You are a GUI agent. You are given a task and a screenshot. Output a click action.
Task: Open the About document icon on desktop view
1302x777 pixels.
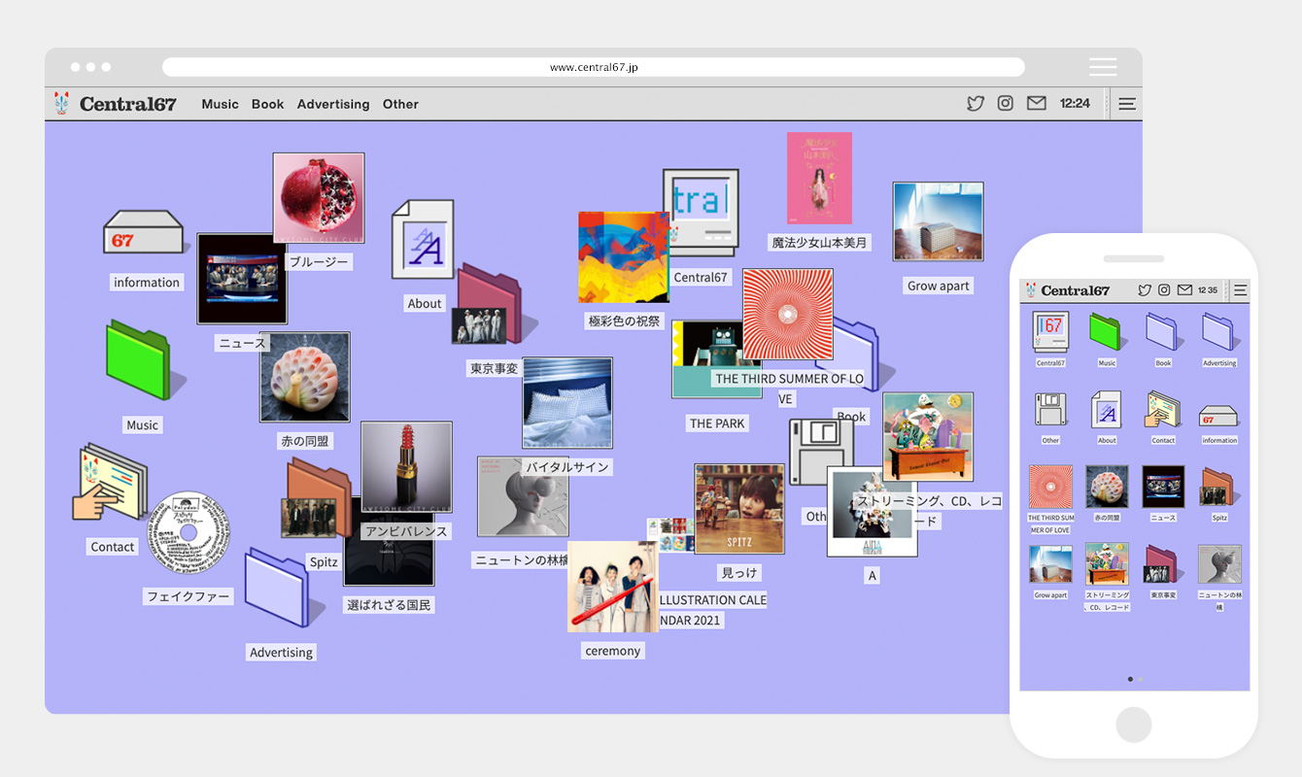click(424, 240)
